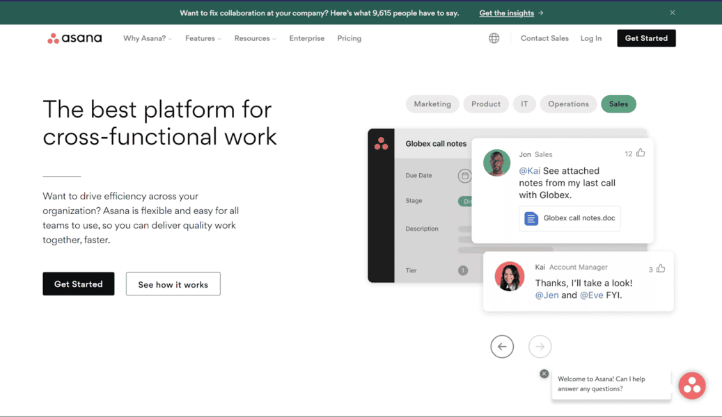Follow the Get the insights link

pos(507,12)
